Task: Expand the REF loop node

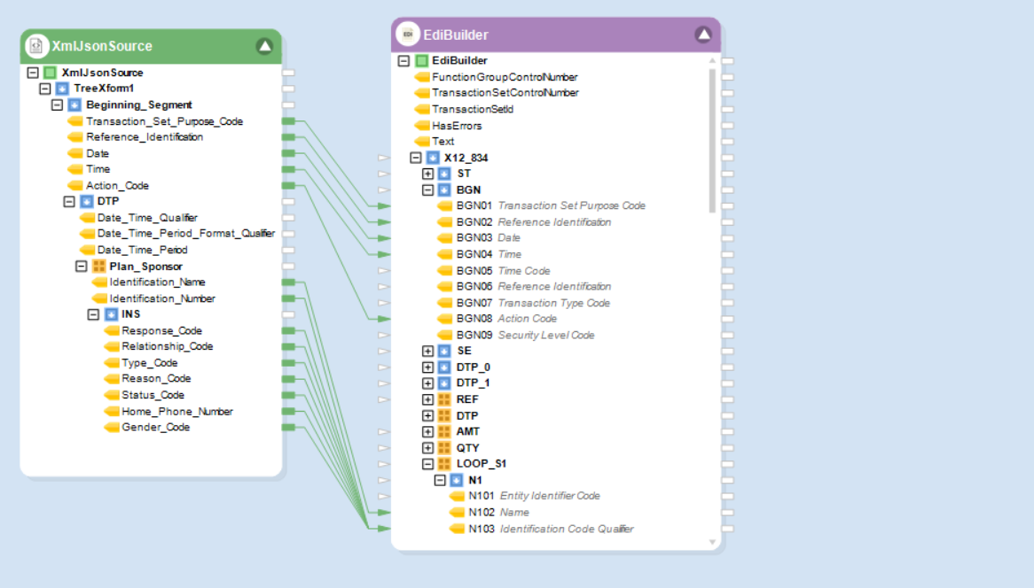Action: pos(427,399)
